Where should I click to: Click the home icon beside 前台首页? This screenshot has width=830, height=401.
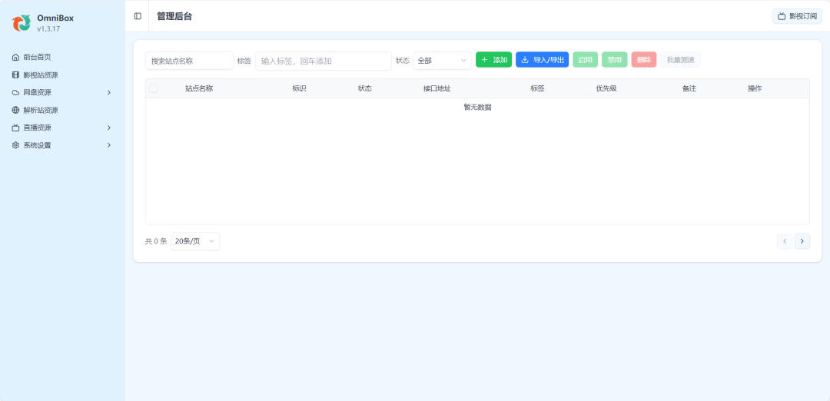coord(15,58)
